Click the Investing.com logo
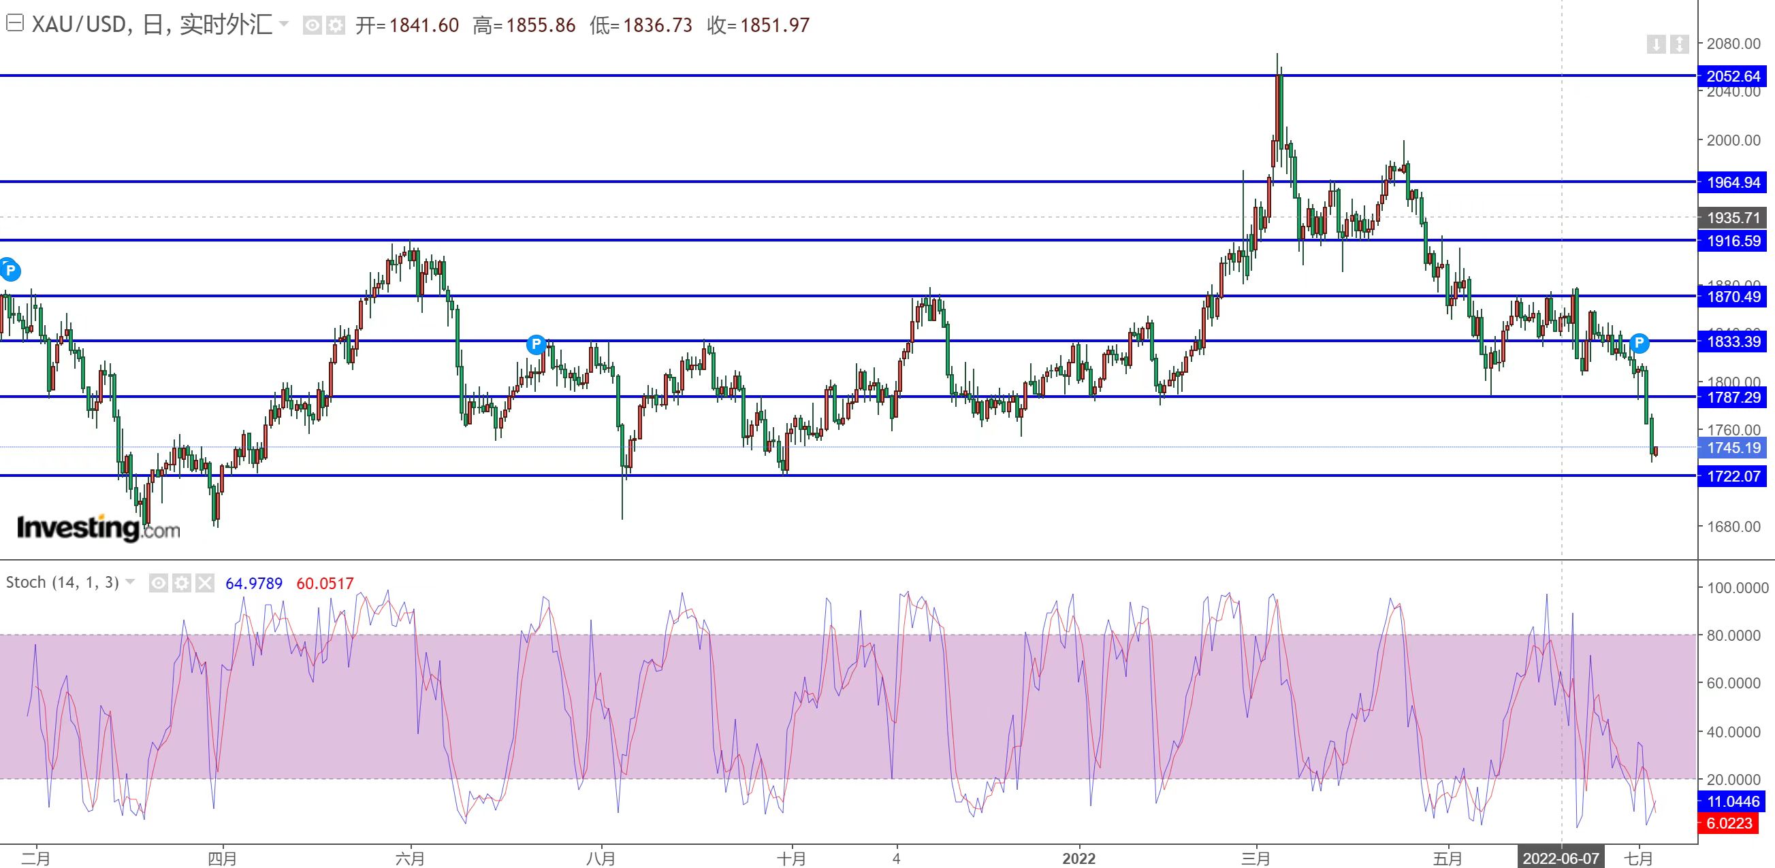 click(98, 528)
